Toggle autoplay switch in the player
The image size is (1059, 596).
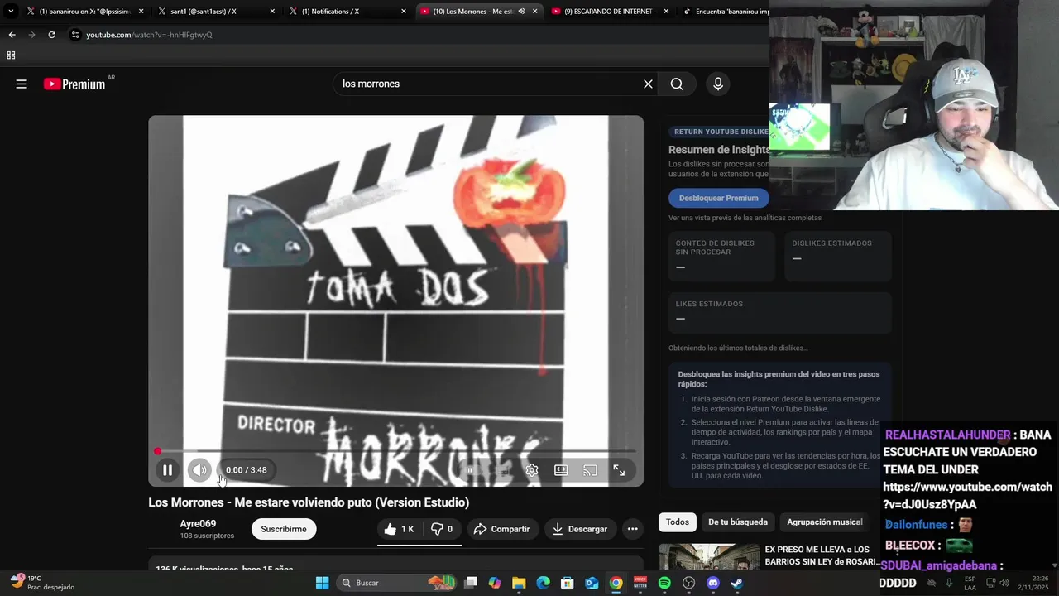pos(470,470)
